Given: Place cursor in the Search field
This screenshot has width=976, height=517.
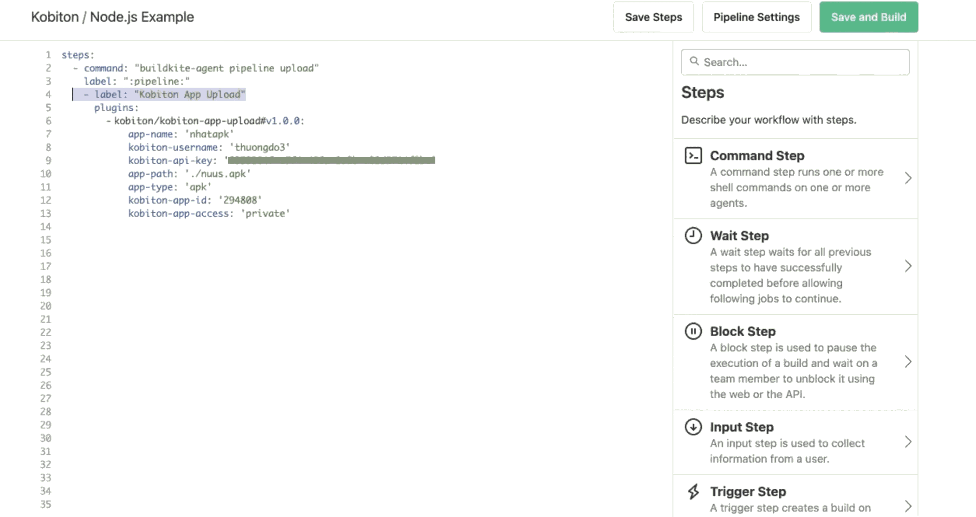Looking at the screenshot, I should click(x=795, y=62).
